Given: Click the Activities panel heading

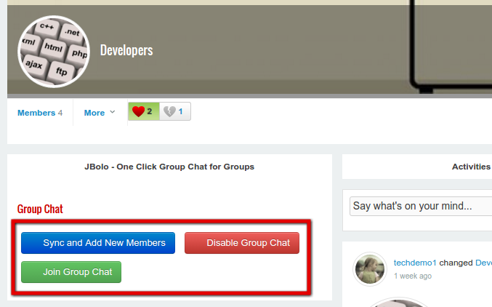Looking at the screenshot, I should 471,167.
